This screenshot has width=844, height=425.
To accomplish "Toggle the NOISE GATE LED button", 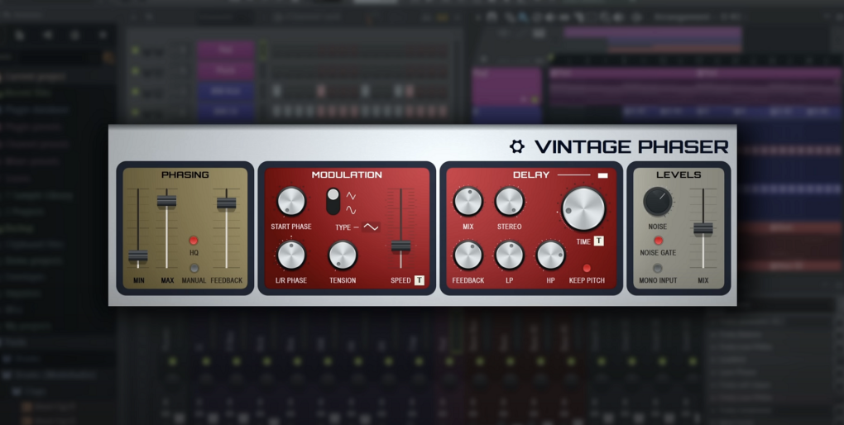I will pyautogui.click(x=658, y=241).
